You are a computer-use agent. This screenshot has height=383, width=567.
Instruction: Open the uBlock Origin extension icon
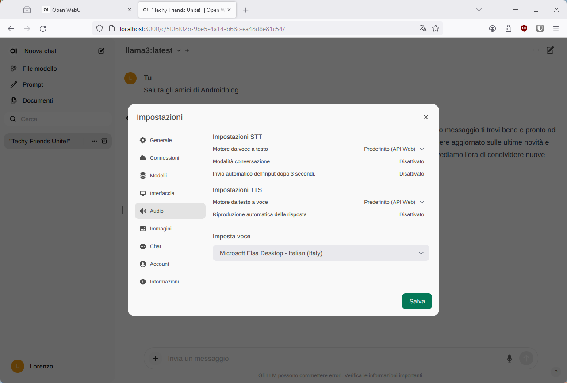(x=524, y=28)
